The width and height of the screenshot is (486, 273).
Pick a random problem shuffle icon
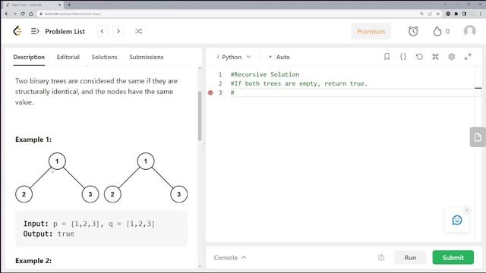click(x=138, y=31)
